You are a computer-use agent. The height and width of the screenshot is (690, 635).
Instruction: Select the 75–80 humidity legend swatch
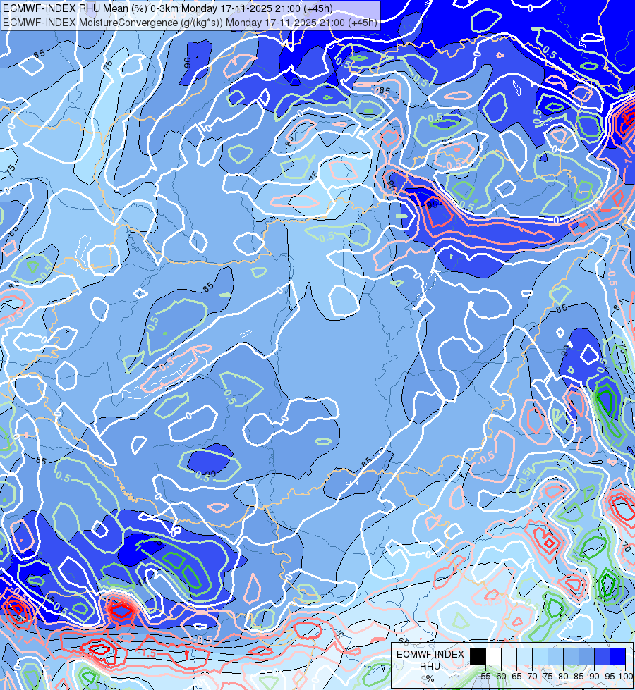click(x=555, y=656)
